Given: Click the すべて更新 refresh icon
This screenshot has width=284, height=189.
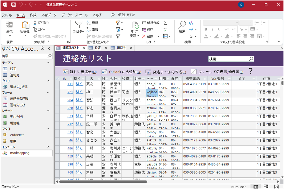Looking at the screenshot, I should pos(135,25).
